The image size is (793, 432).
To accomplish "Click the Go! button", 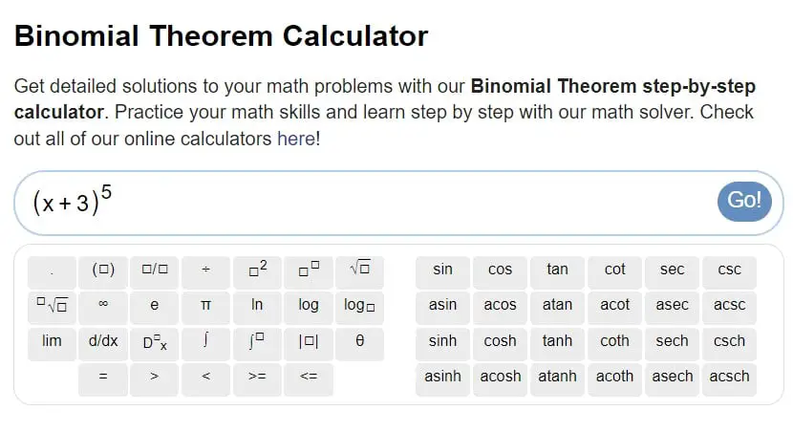I will (744, 201).
